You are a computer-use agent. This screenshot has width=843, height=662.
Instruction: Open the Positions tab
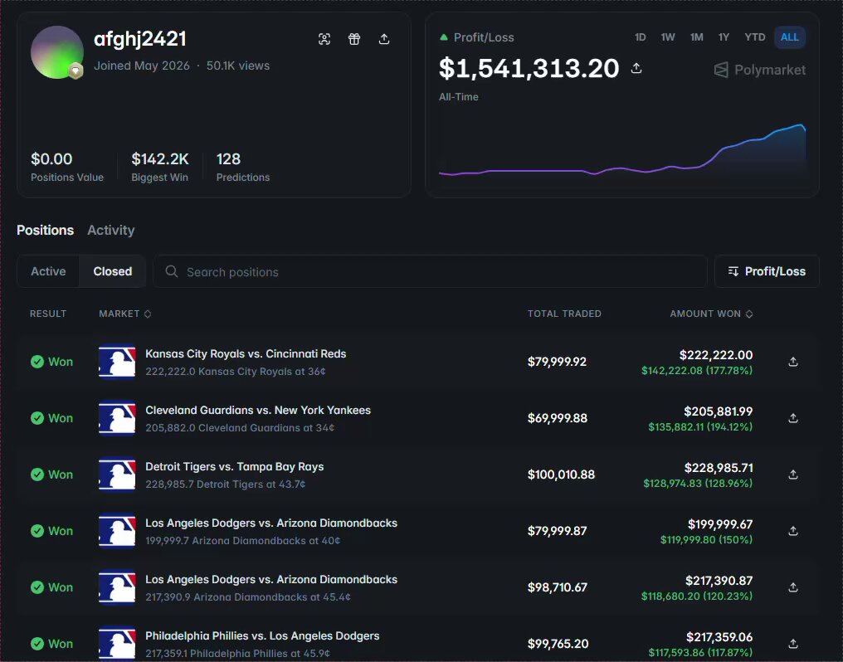click(45, 230)
